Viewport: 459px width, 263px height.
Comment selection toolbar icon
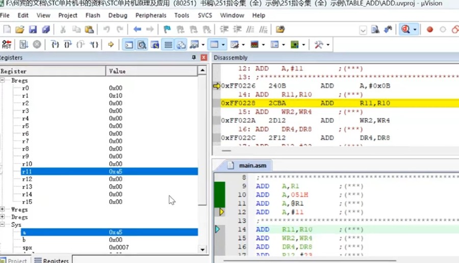click(x=250, y=30)
